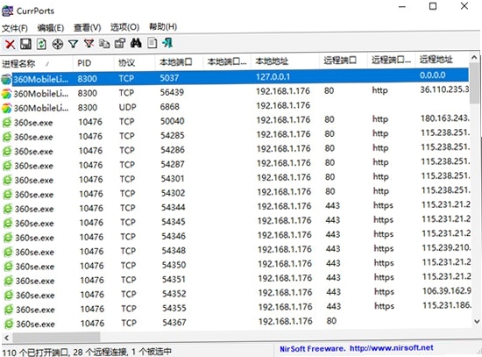
Task: Open the display filters funnel icon
Action: pos(73,44)
